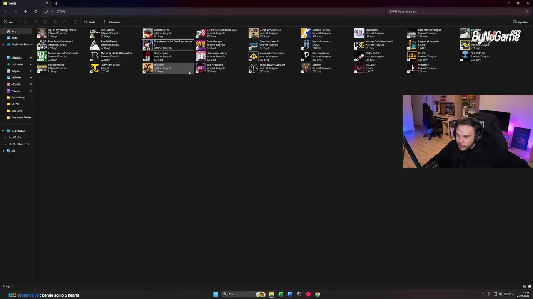Image resolution: width=533 pixels, height=299 pixels.
Task: Open the Yeni new item dropdown
Action: 10,22
